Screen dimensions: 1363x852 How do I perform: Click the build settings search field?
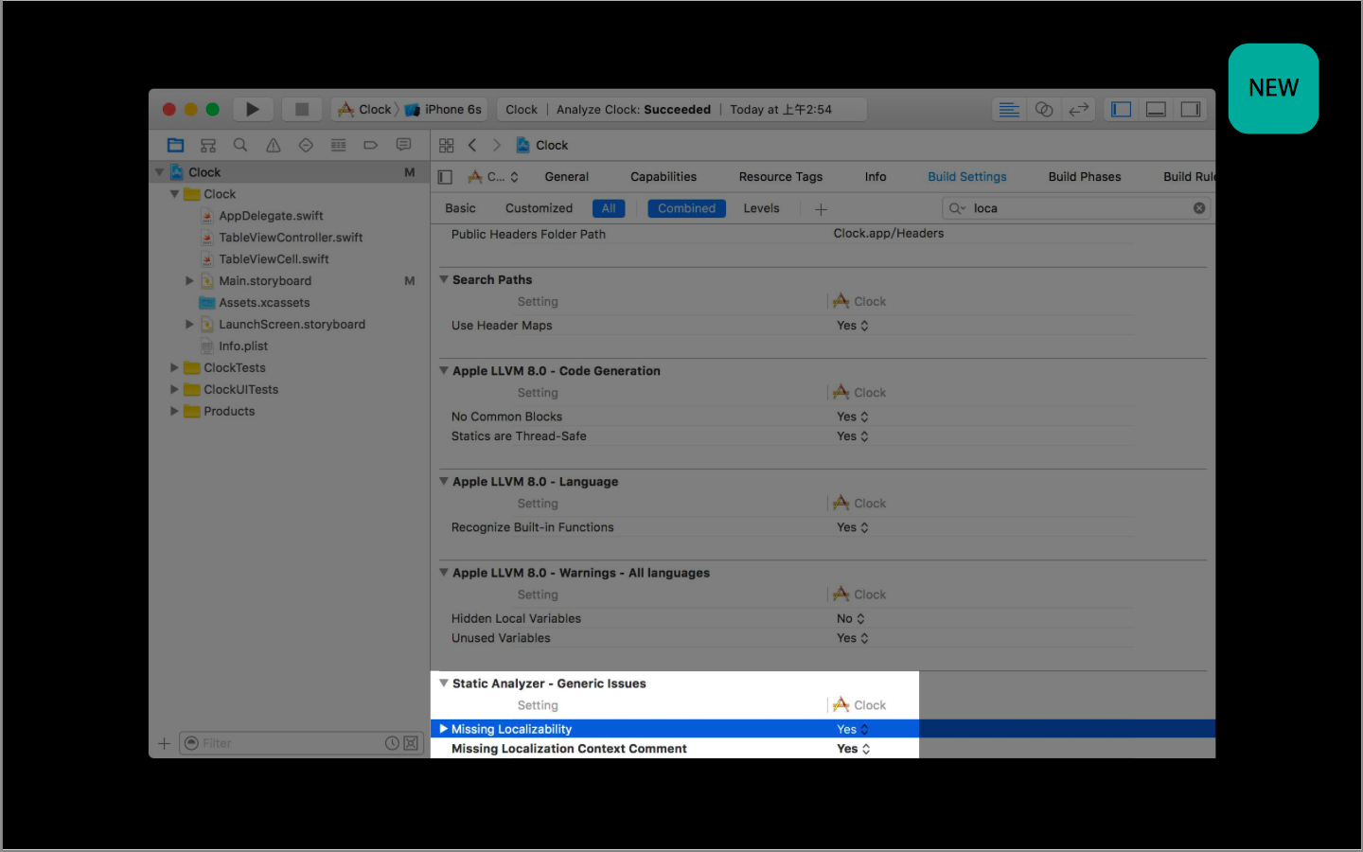click(1076, 208)
